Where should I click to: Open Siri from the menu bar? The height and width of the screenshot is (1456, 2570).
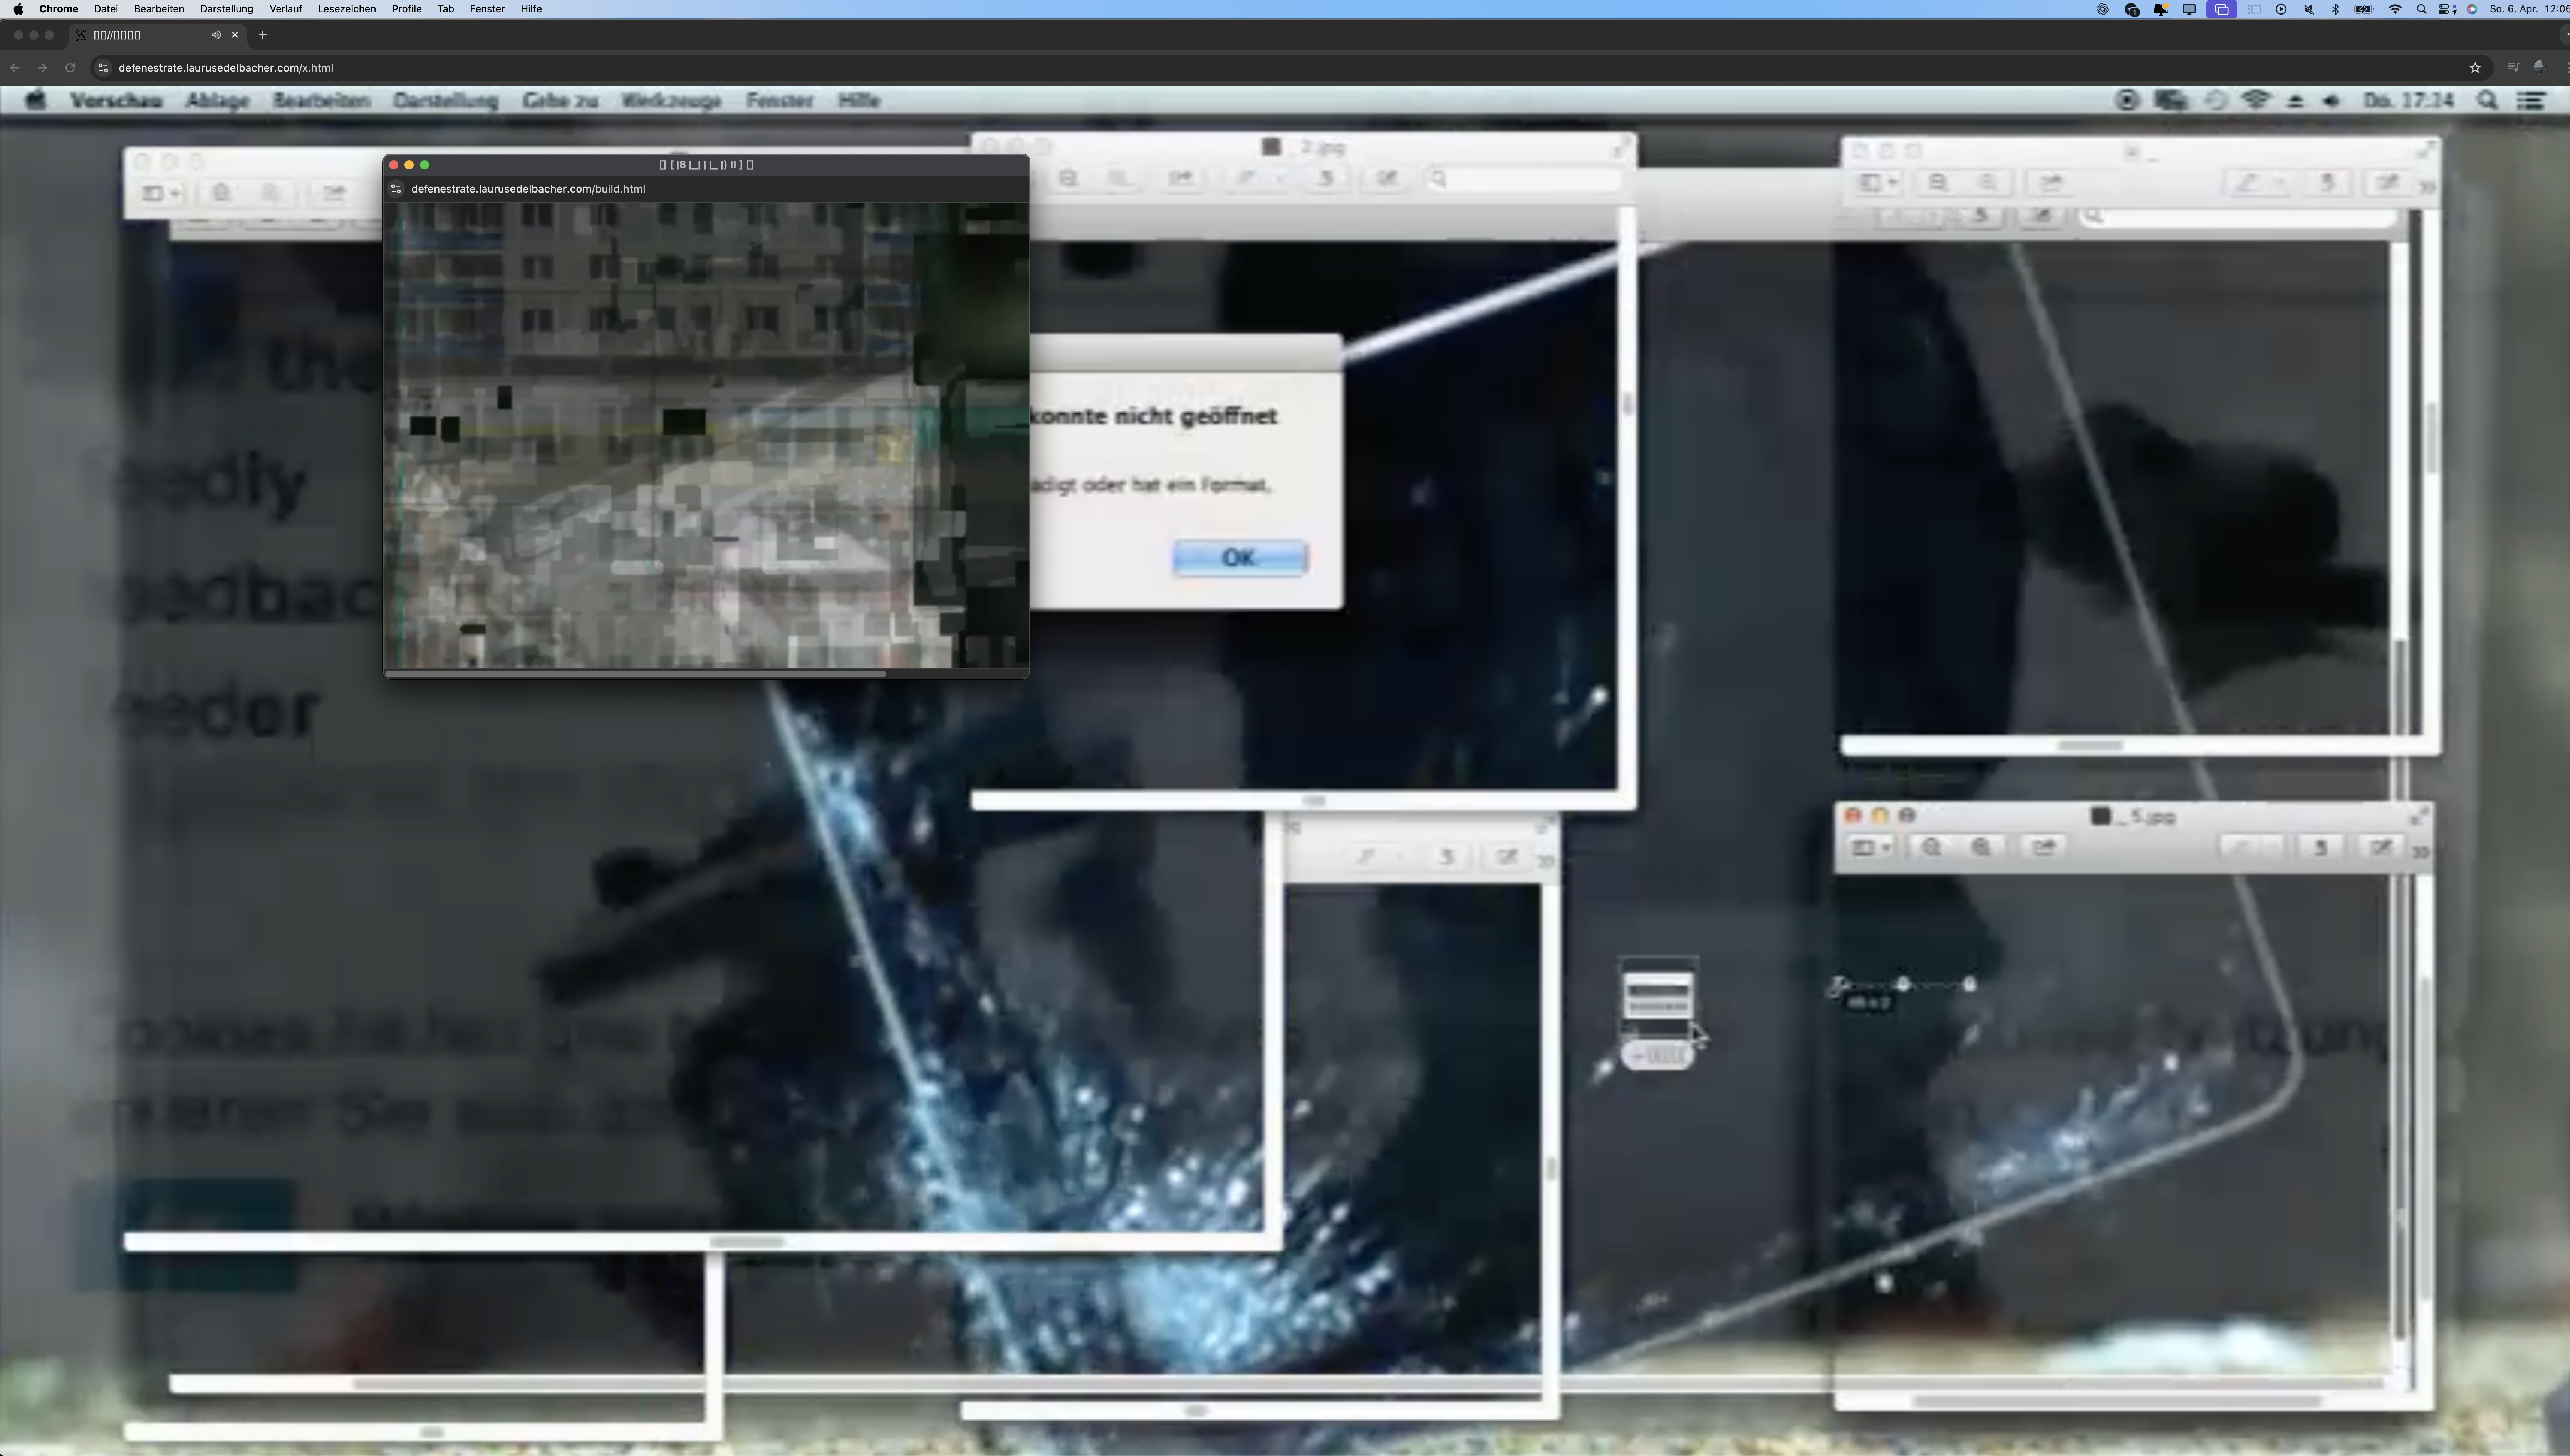pyautogui.click(x=2472, y=9)
